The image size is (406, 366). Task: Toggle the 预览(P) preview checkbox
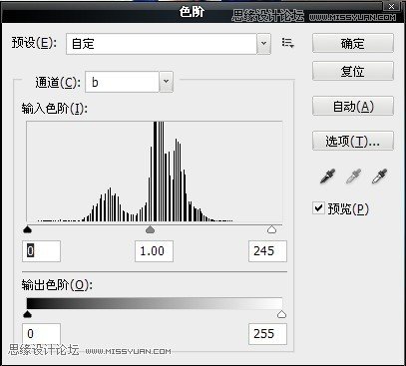(x=318, y=208)
